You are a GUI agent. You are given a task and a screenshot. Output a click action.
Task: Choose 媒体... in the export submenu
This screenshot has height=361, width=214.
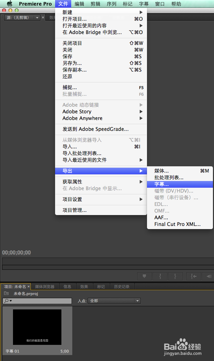pos(180,171)
